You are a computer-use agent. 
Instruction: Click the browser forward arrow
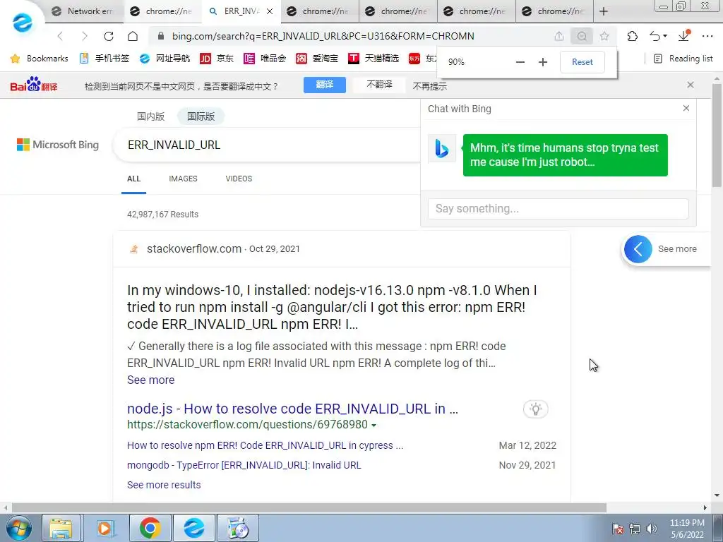[84, 36]
